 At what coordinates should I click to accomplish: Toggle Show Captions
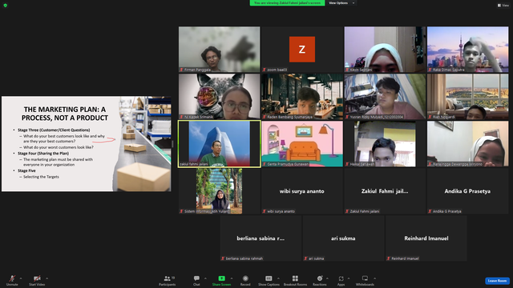[x=269, y=280]
